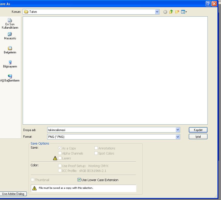This screenshot has width=221, height=200.
Task: Enable ICC Profile checkbox
Action: pos(60,171)
